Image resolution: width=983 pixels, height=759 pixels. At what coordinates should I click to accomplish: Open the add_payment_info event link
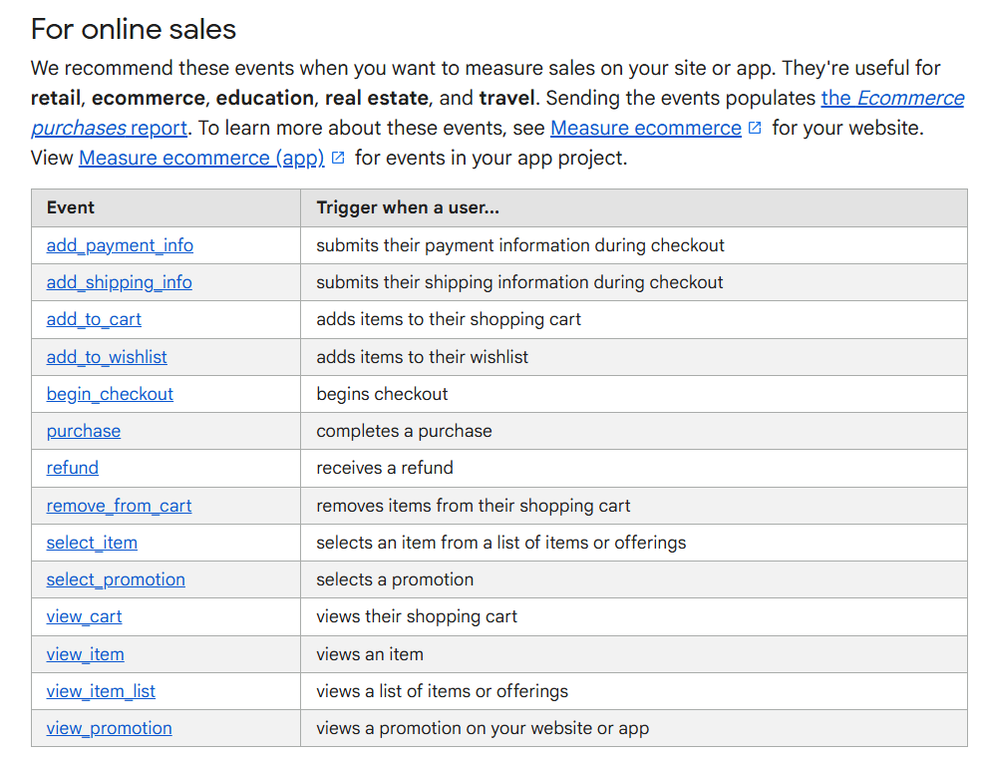(120, 245)
